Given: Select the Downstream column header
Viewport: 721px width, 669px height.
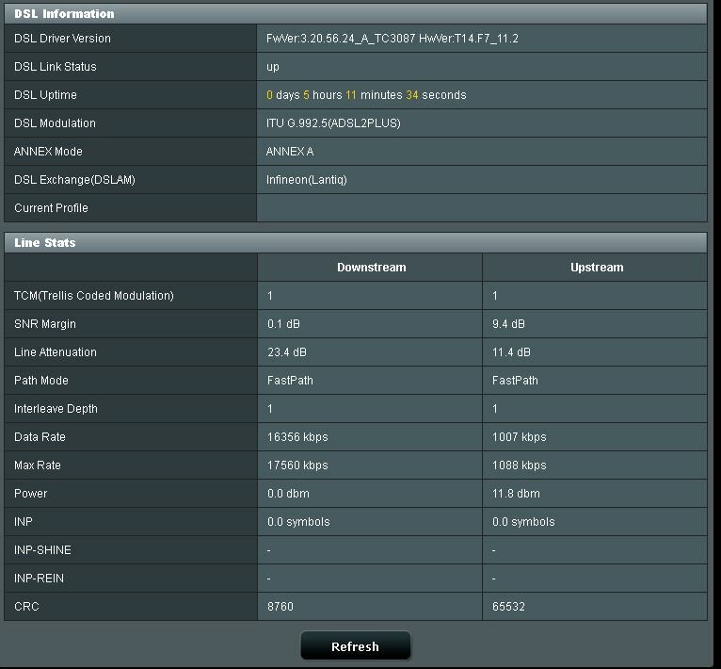Looking at the screenshot, I should pos(371,268).
